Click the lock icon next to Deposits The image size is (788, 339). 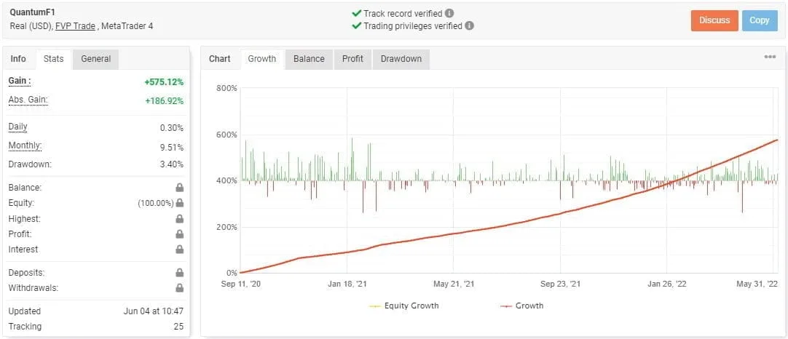coord(179,273)
